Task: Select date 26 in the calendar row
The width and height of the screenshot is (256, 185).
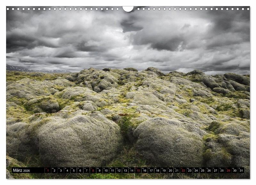Action: [x=209, y=170]
